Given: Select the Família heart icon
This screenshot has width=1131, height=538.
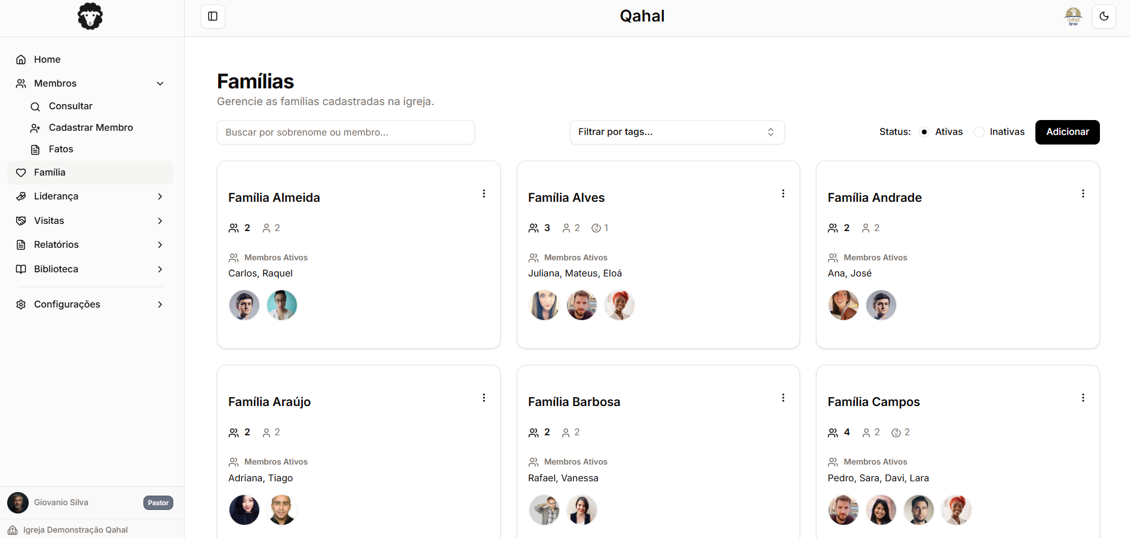Looking at the screenshot, I should pos(21,172).
